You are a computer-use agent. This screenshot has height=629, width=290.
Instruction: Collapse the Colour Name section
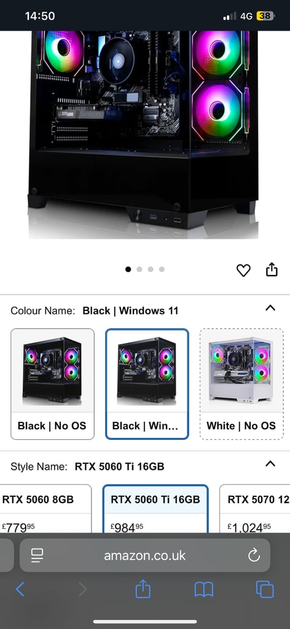270,308
